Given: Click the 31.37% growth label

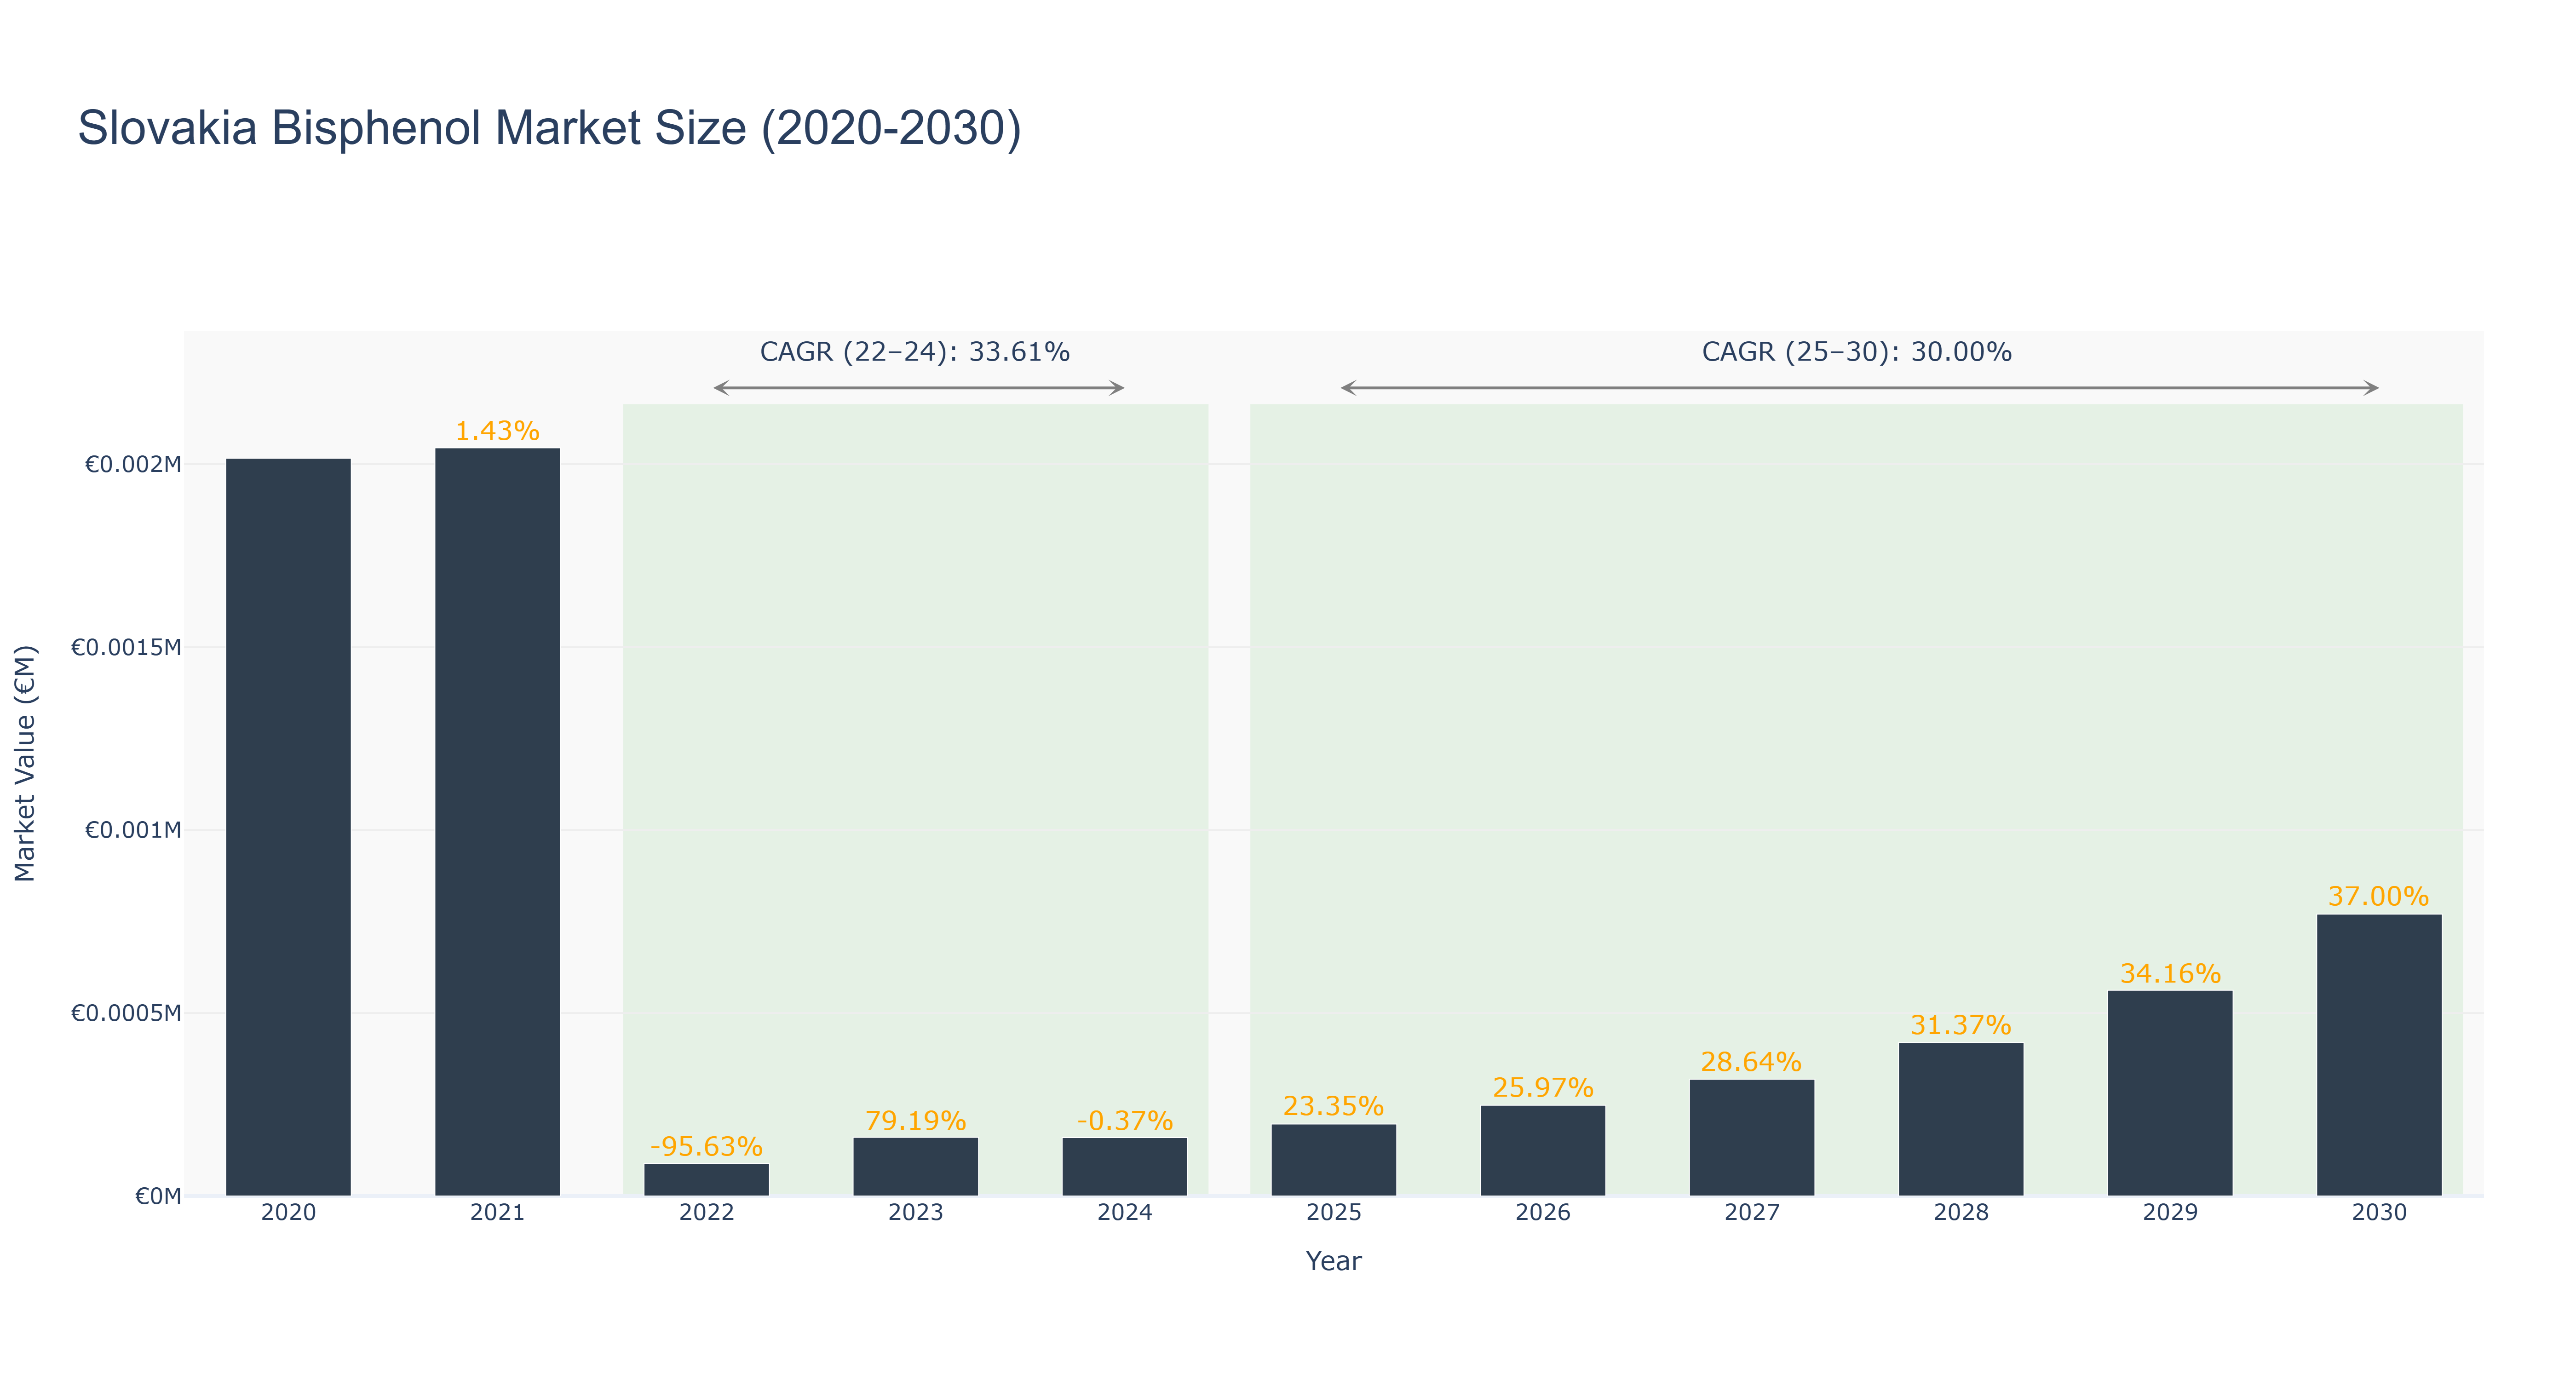Looking at the screenshot, I should point(1960,1025).
